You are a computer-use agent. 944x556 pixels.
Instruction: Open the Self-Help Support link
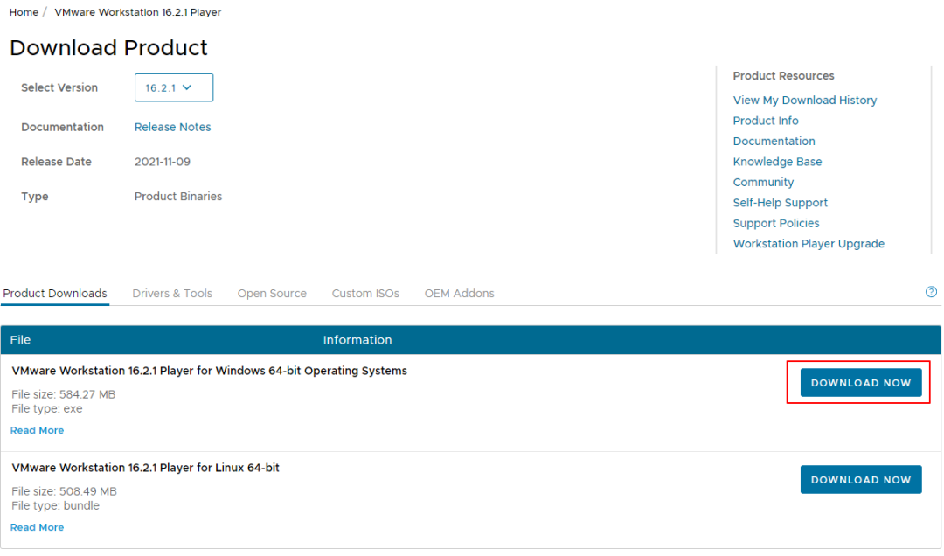click(780, 203)
